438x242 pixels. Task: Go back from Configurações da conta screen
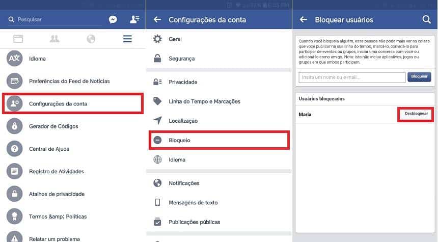[x=157, y=19]
